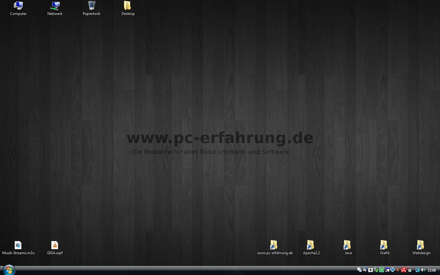440x275 pixels.
Task: Select the www.pc-erfahrung.de folder shortcut
Action: (274, 245)
